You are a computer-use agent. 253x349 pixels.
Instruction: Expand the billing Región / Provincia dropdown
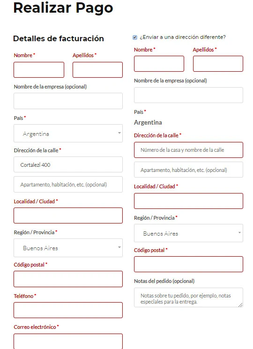click(x=68, y=248)
